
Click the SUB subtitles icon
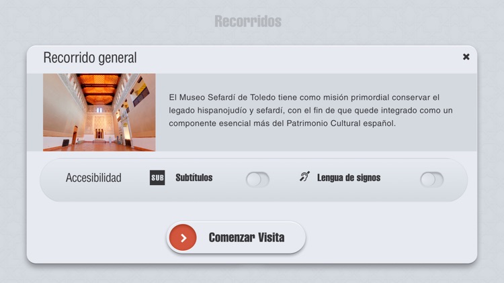point(157,178)
